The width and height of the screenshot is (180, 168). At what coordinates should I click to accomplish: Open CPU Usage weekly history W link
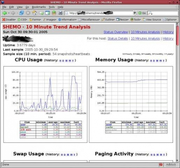click(67, 61)
